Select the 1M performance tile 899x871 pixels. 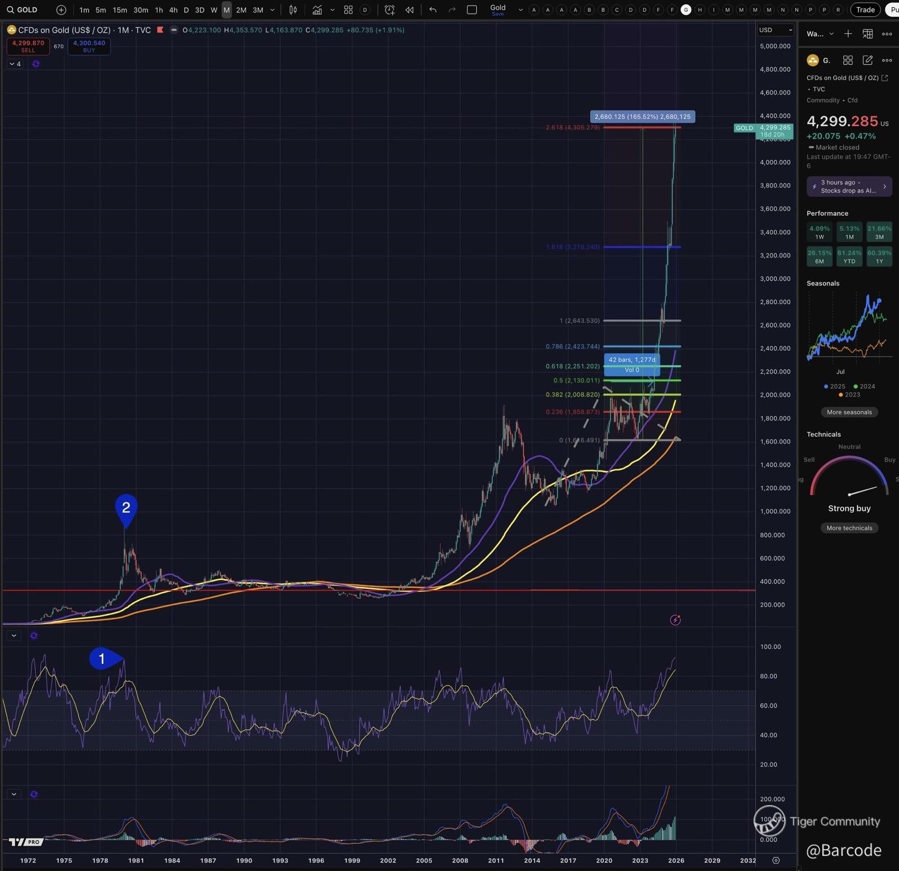849,232
